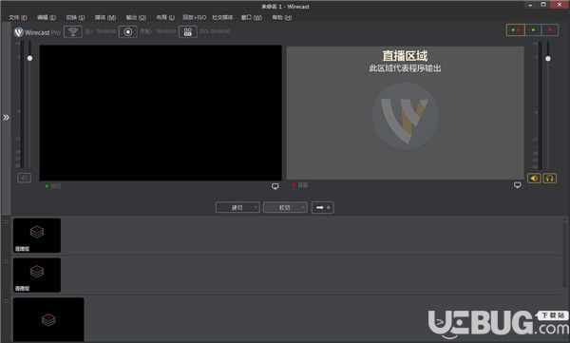
Task: Maximize the Wirecast window
Action: (x=543, y=5)
